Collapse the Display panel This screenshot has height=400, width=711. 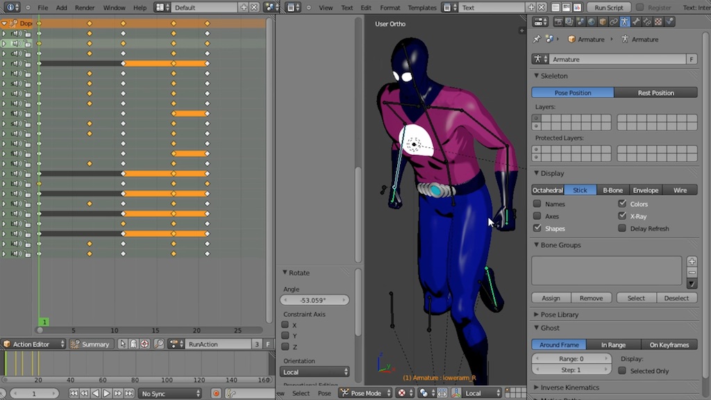click(537, 173)
